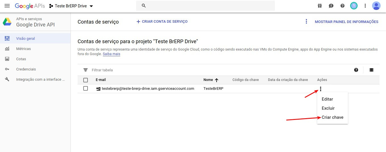This screenshot has height=152, width=386.
Task: Open three-dot menu beside Mostrar painel
Action: tap(306, 22)
